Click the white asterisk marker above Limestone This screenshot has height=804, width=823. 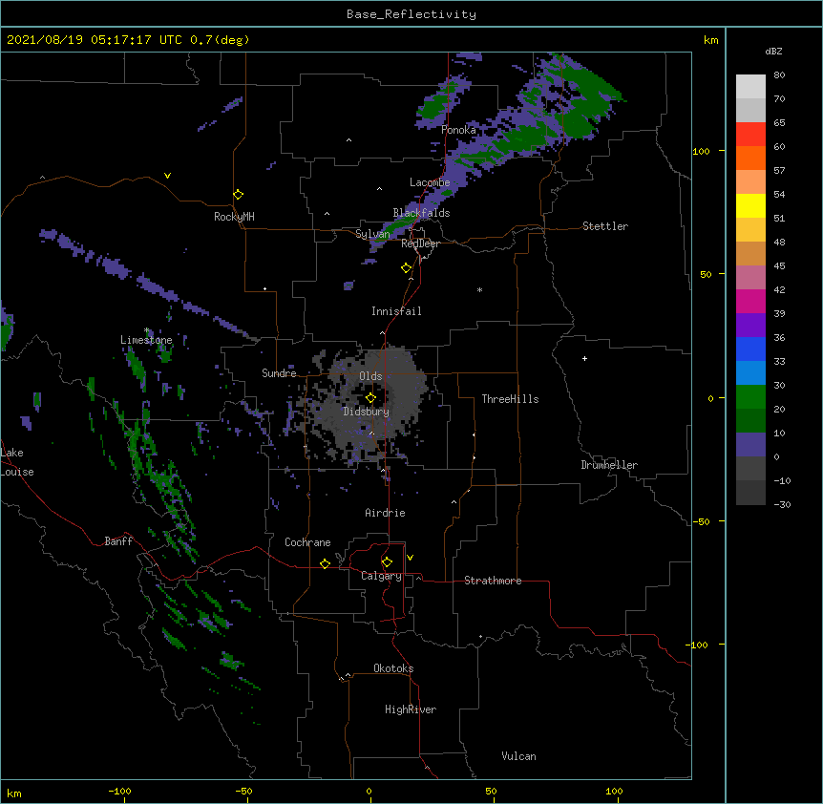pos(147,330)
